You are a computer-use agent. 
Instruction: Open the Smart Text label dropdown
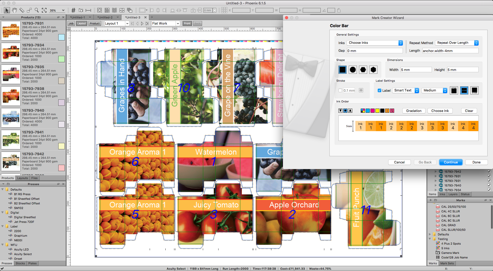405,90
